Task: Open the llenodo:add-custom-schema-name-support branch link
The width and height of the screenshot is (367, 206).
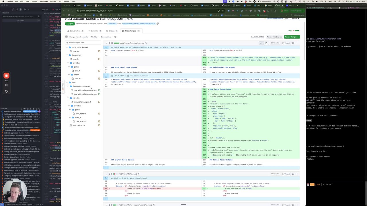Action: pyautogui.click(x=138, y=23)
